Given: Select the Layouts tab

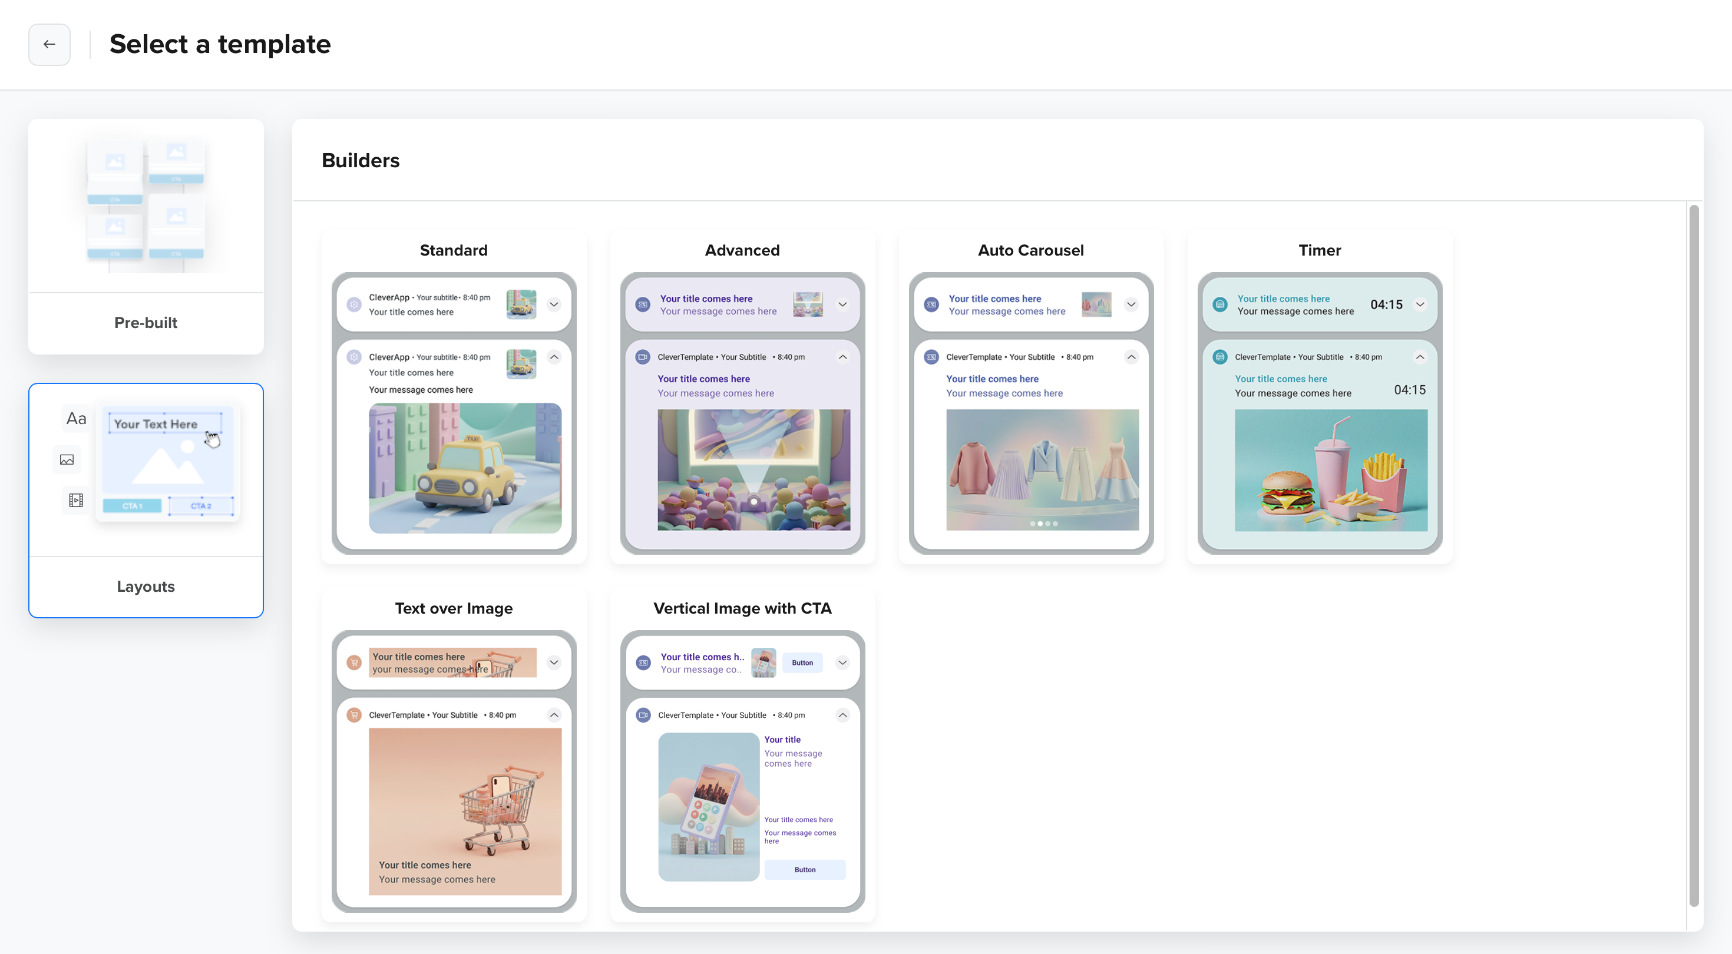Looking at the screenshot, I should (x=146, y=500).
